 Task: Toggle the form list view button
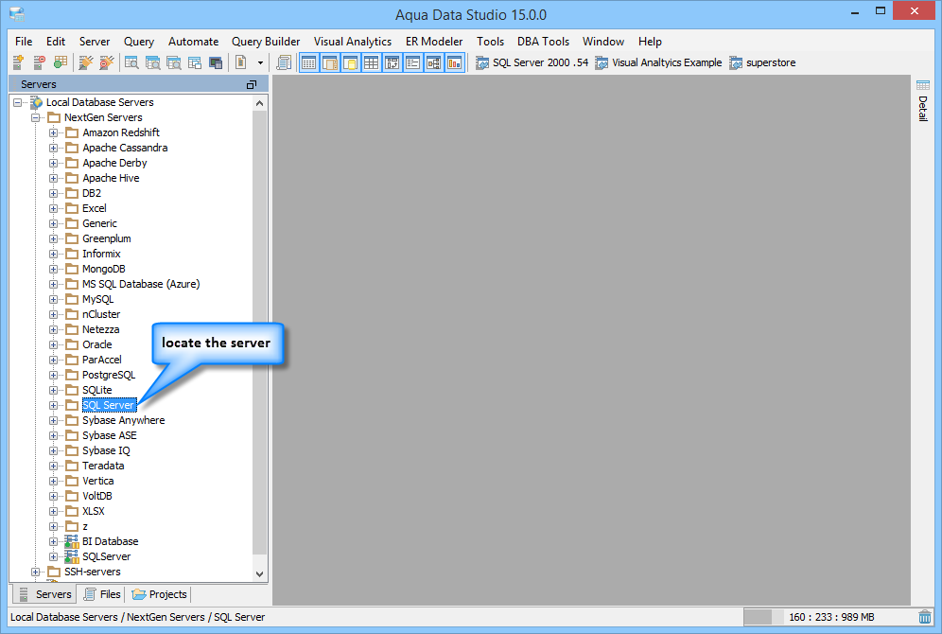pyautogui.click(x=412, y=62)
